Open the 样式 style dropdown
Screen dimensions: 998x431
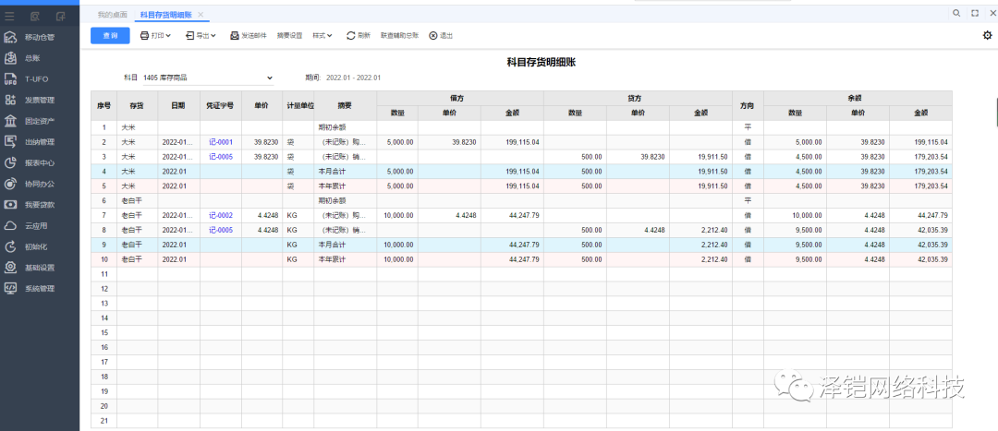click(x=323, y=35)
